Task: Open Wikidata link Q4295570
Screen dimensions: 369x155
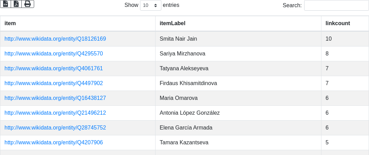Action: point(53,54)
